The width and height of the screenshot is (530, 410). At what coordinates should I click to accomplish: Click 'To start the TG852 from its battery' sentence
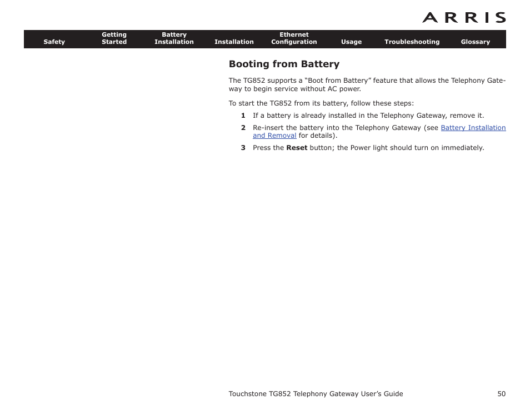(x=321, y=103)
